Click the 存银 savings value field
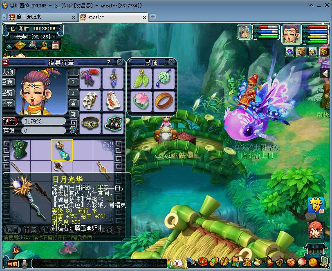This screenshot has height=271, width=332. coord(43,130)
